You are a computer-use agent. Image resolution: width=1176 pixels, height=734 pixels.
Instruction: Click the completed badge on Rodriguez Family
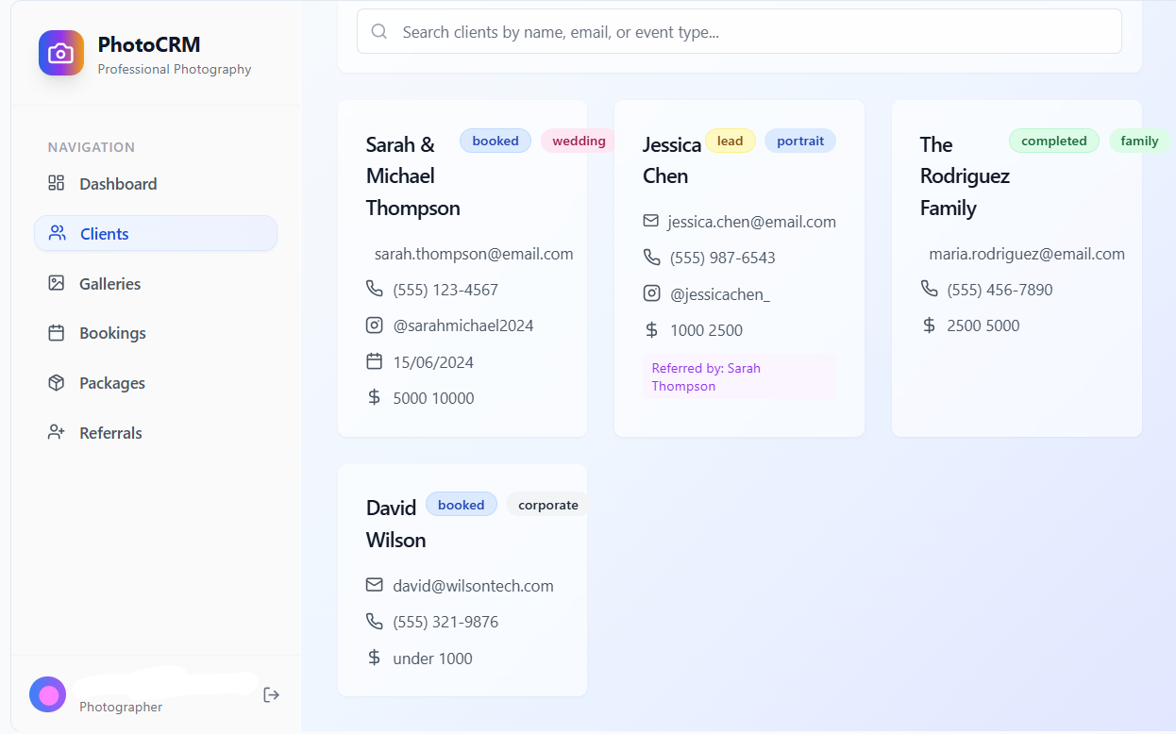[x=1053, y=141]
